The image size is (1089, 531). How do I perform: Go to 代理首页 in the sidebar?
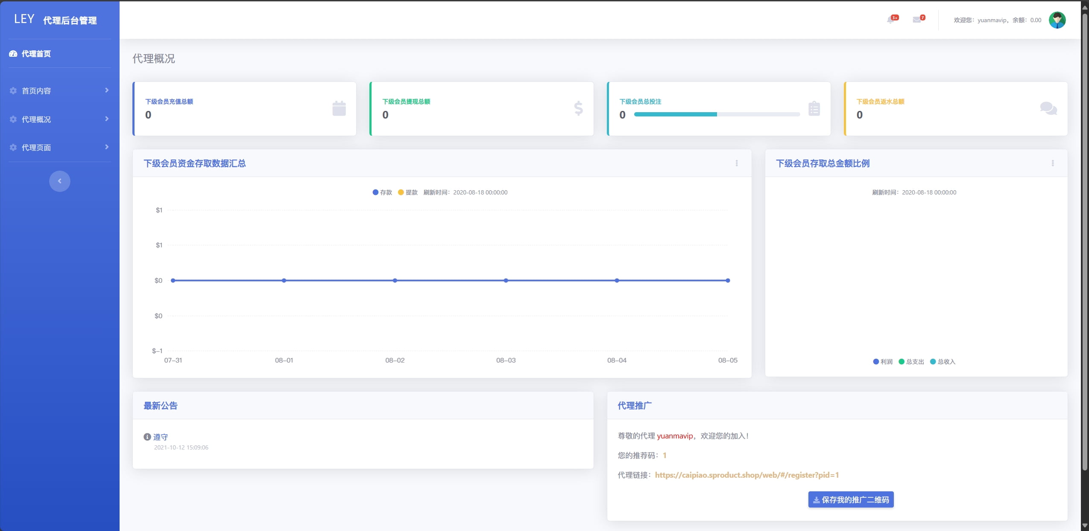click(36, 54)
